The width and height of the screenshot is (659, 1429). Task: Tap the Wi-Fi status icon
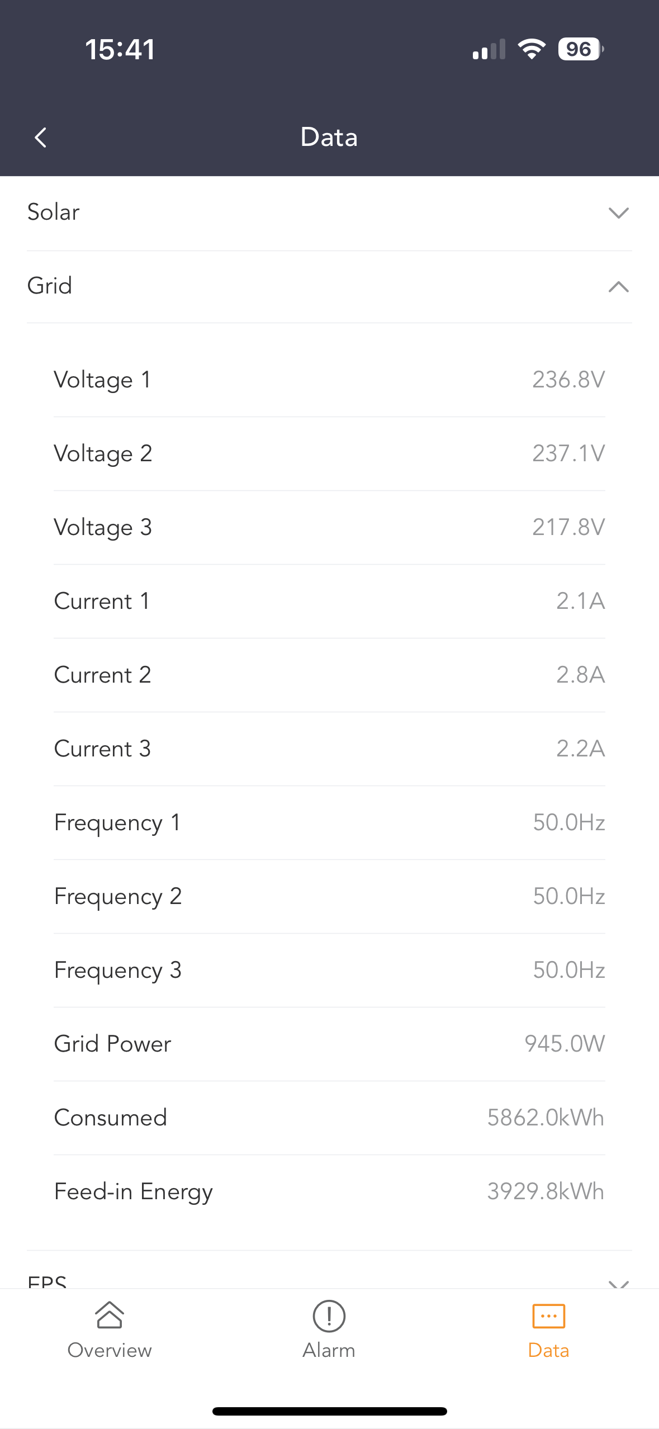point(532,49)
